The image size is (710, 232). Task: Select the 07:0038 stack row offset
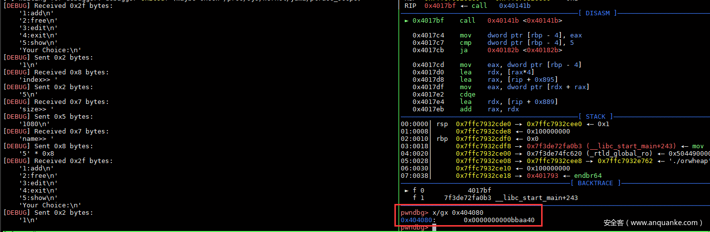(414, 175)
